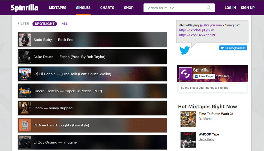Viewport: 264px width, 151px height.
Task: Open the t.co/XAFpEyjYTh tweet link
Action: [x=196, y=30]
